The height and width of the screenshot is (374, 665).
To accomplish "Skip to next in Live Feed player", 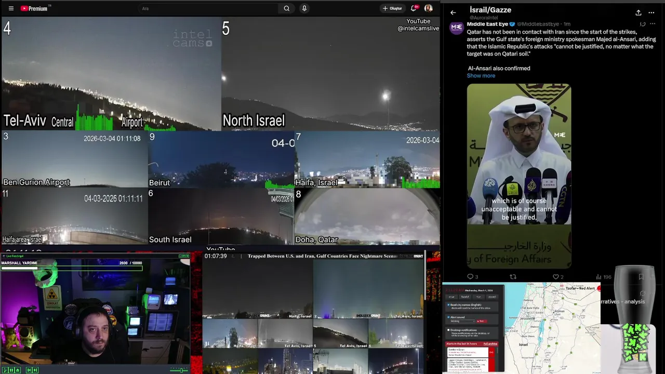I will point(35,370).
